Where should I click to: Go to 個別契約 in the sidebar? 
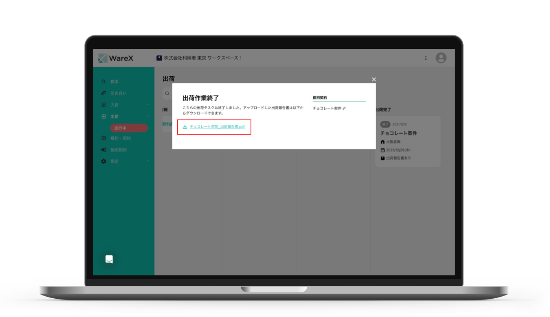tap(118, 150)
